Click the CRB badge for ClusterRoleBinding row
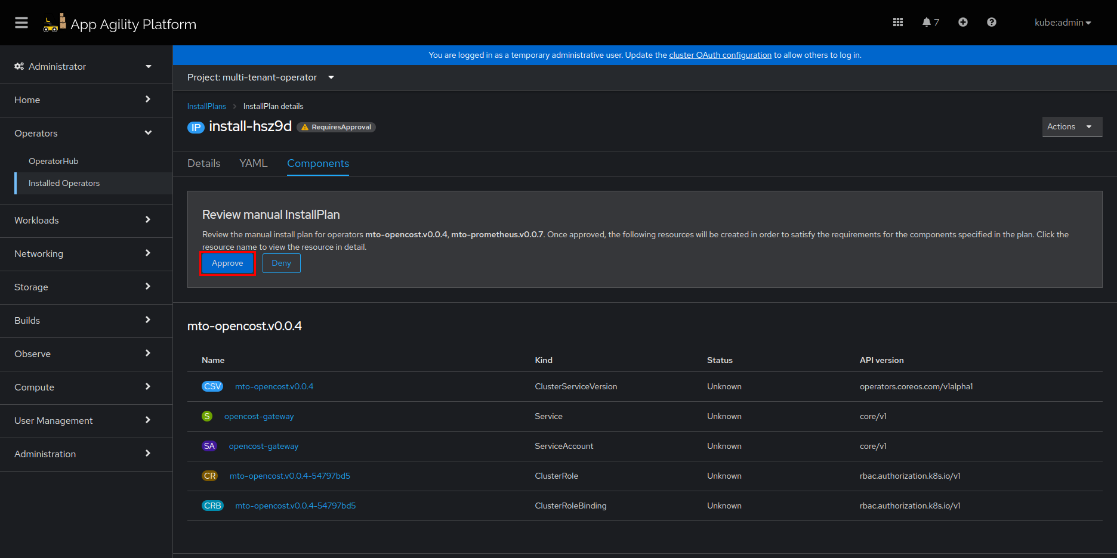This screenshot has height=558, width=1117. click(x=212, y=506)
